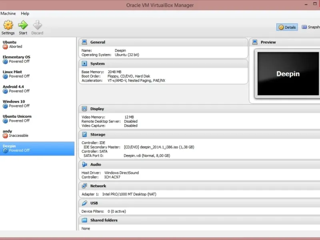Screen dimensions: 320x240
Task: Select the Ubuntu Unicorn virtual machine
Action: 37,118
